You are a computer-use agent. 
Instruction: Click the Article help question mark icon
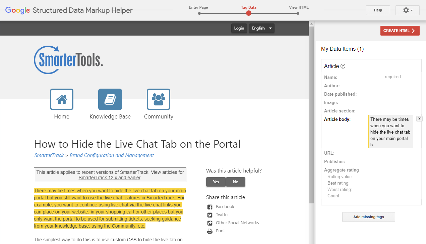pos(343,66)
